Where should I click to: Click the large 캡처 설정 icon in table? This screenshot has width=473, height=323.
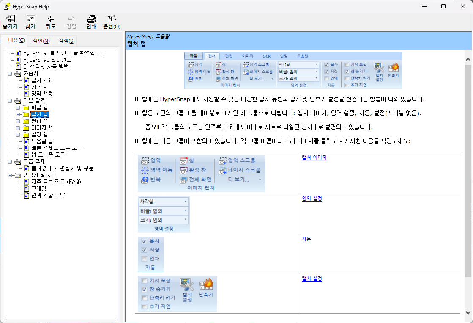(187, 284)
